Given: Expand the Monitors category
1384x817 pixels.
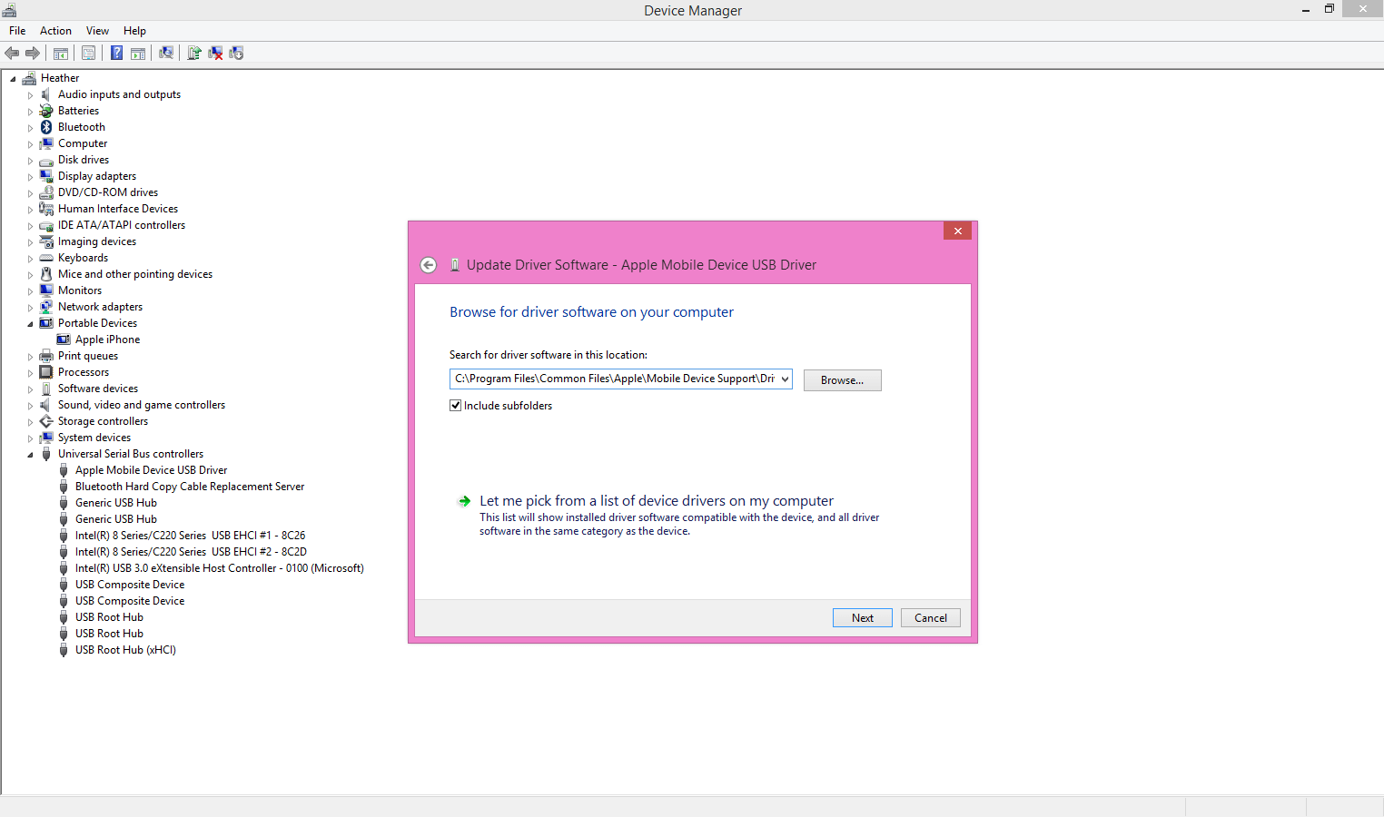Looking at the screenshot, I should 30,291.
